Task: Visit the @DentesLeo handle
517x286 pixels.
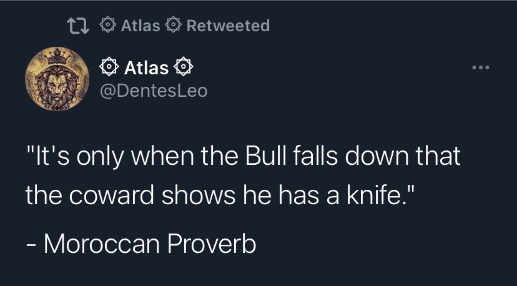Action: 154,91
